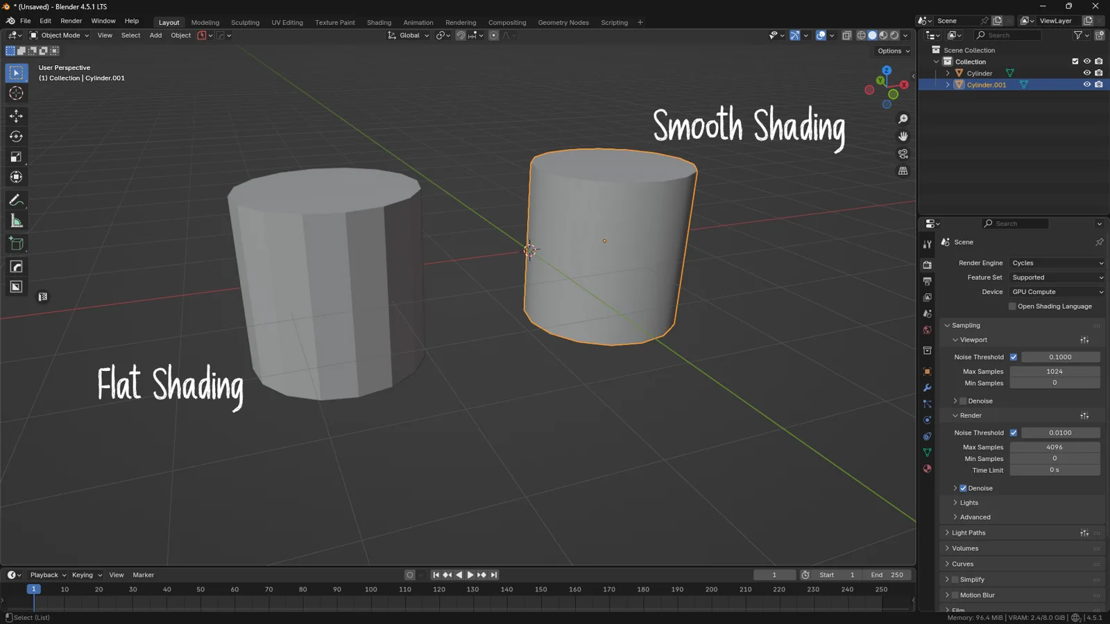Open the Render menu
This screenshot has height=624, width=1110.
(x=71, y=21)
